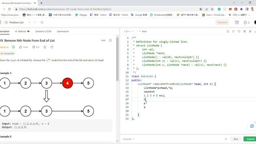Click the green Grammarly extension icon
Image resolution: width=256 pixels, height=144 pixels.
pyautogui.click(x=219, y=9)
